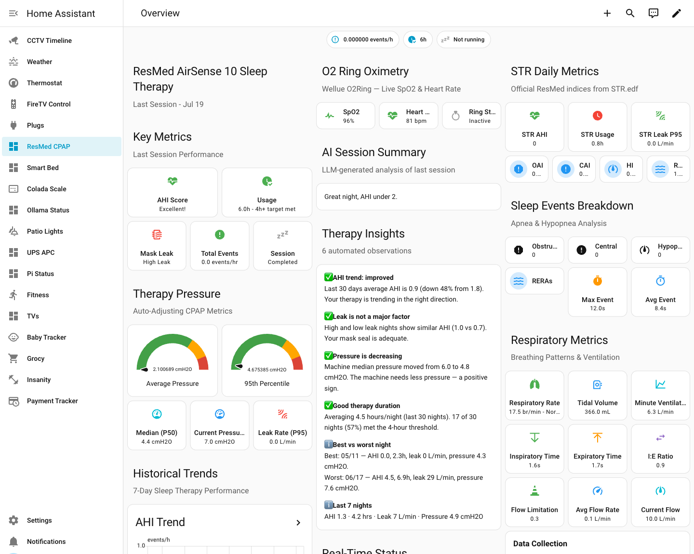694x554 pixels.
Task: Open the AHI Score card
Action: [x=173, y=193]
